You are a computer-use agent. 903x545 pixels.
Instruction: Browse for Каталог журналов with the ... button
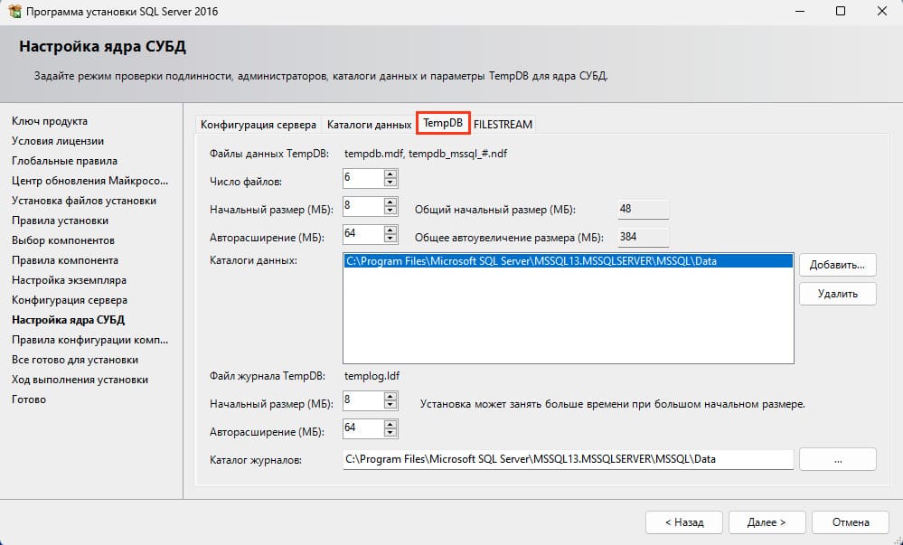point(837,460)
